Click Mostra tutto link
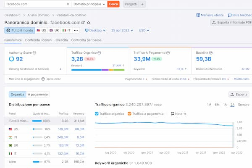 (x=241, y=79)
